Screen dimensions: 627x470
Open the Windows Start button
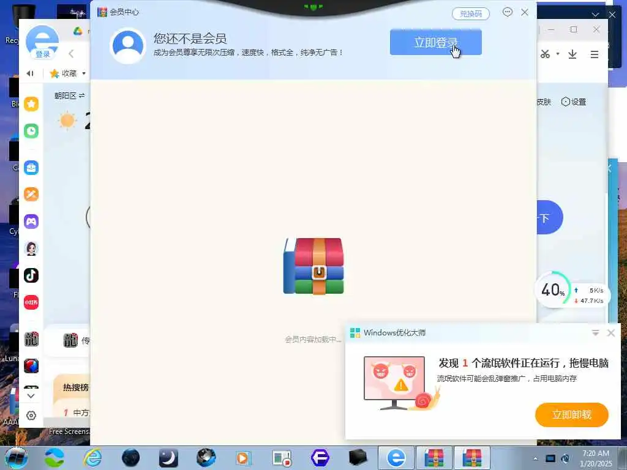click(16, 458)
